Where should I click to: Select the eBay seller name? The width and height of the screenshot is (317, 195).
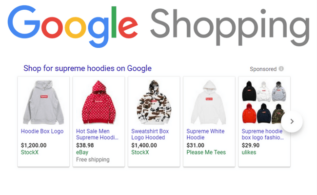[x=82, y=153]
